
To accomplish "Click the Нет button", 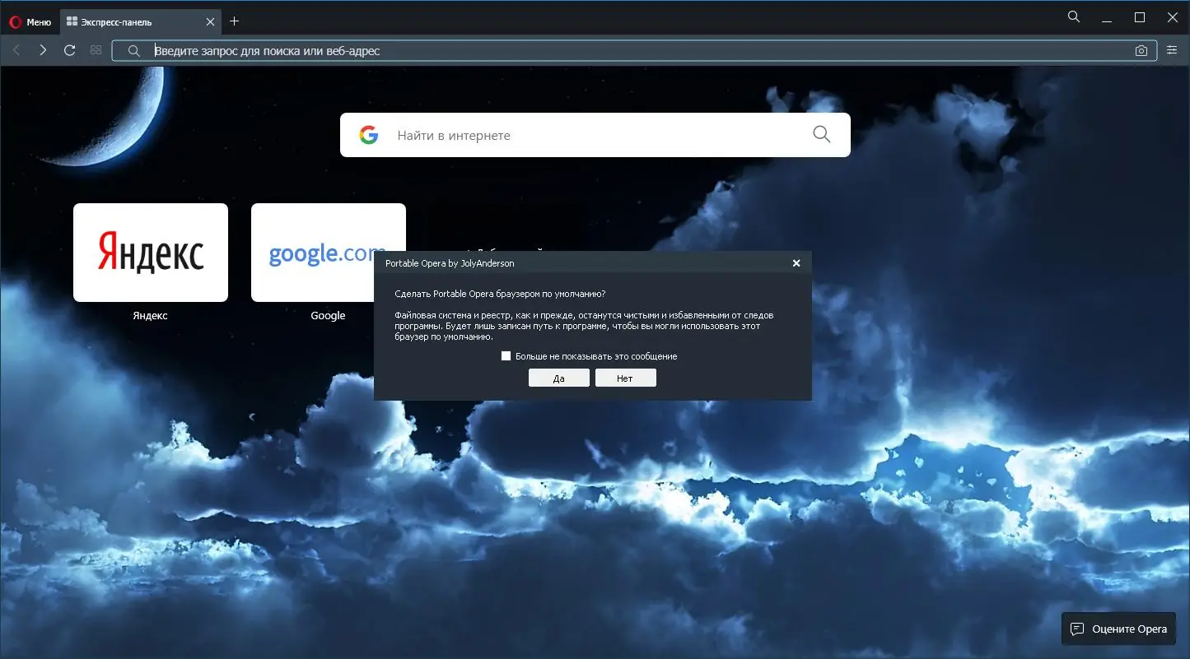I will [625, 378].
